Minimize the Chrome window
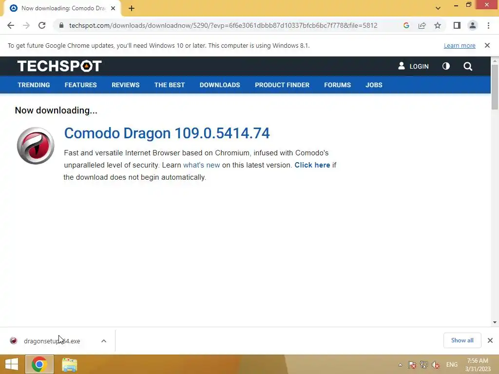 pyautogui.click(x=456, y=5)
